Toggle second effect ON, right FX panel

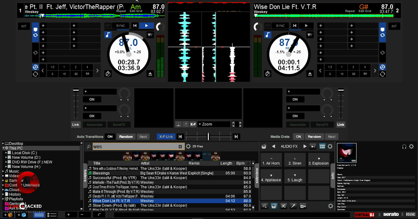[x=295, y=116]
